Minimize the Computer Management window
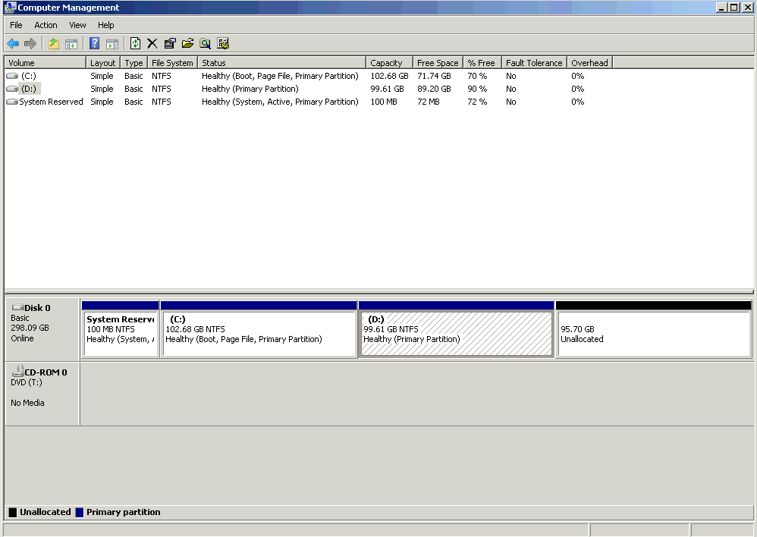 pos(721,8)
